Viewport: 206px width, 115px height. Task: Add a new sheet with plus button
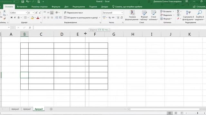pyautogui.click(x=51, y=109)
